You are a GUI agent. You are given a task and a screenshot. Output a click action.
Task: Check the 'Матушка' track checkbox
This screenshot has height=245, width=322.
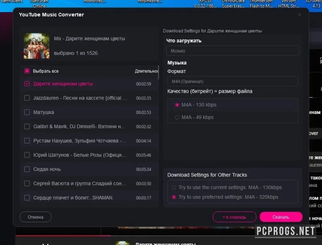[x=27, y=112]
